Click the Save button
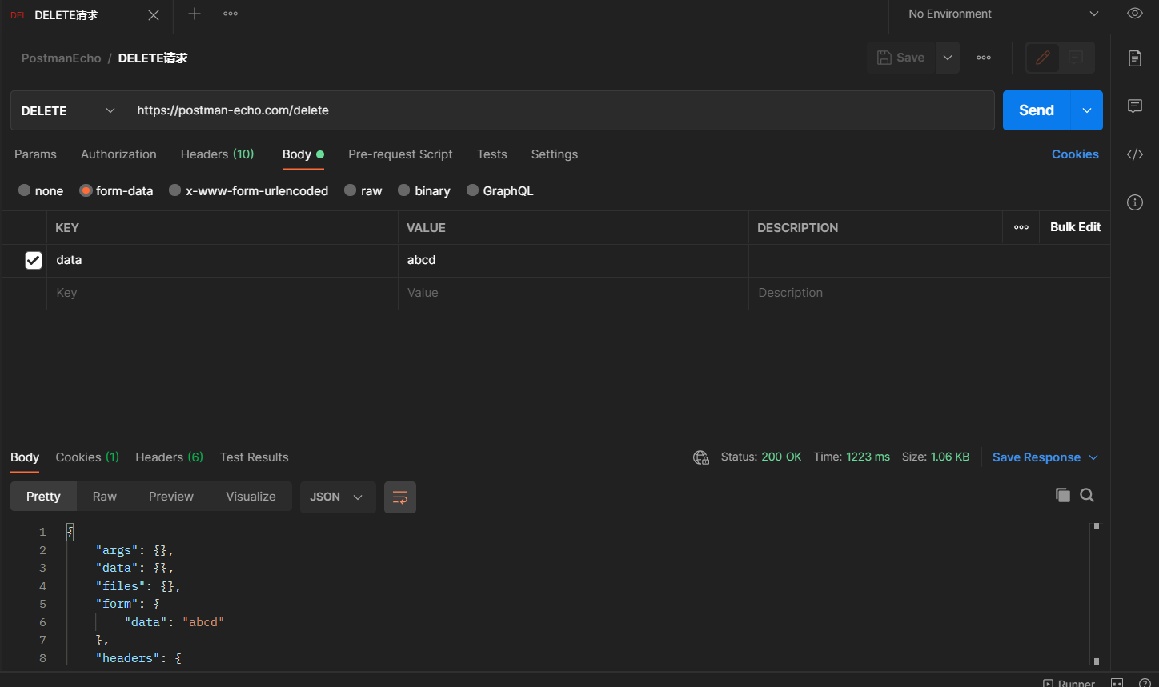 pyautogui.click(x=901, y=58)
